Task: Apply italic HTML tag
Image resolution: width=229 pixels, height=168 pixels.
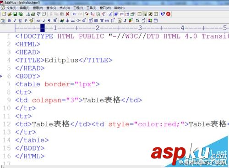Action: (x=15, y=21)
